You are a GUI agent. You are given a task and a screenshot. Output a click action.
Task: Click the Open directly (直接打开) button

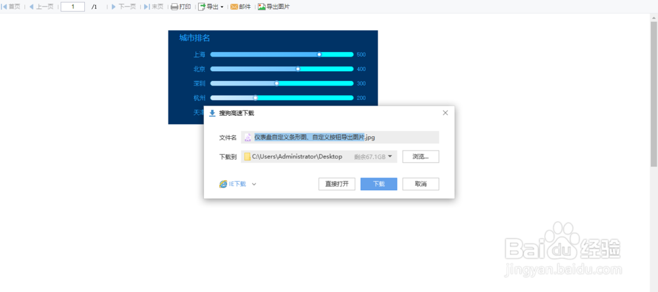[337, 183]
